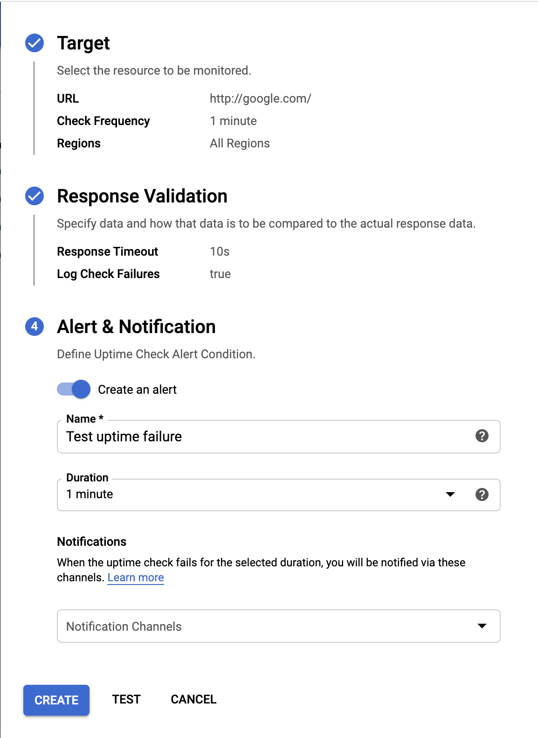Click the http://google.com/ URL value
The height and width of the screenshot is (738, 538).
[x=260, y=98]
